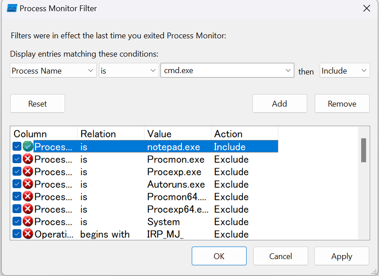Click the Process Monitor title bar icon
This screenshot has height=276, width=379.
[12, 8]
